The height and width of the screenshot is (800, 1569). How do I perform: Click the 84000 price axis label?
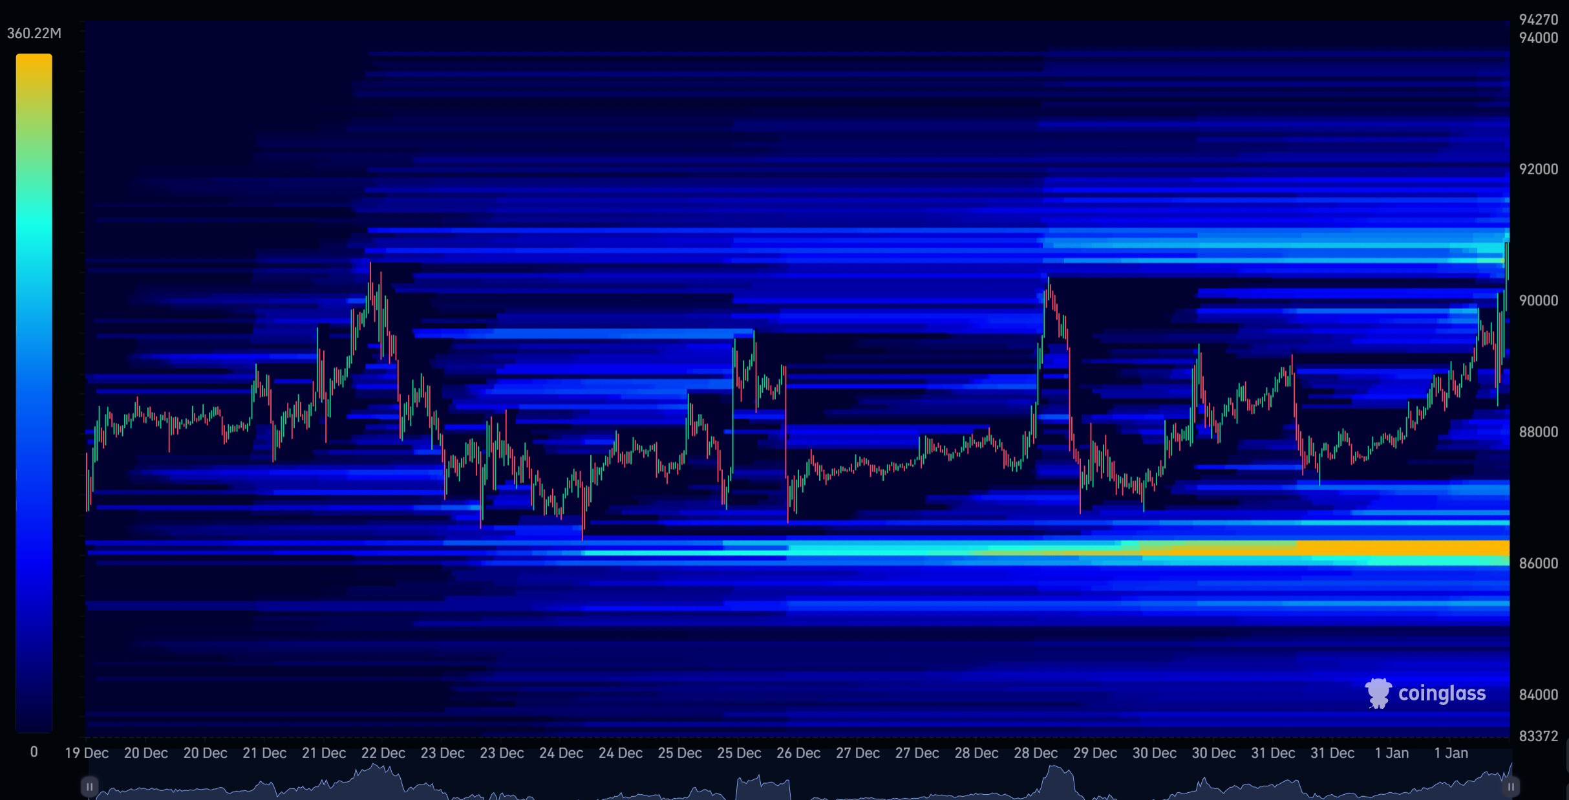click(x=1538, y=695)
